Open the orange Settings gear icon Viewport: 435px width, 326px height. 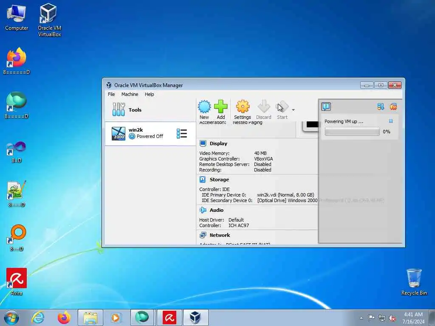pyautogui.click(x=243, y=107)
